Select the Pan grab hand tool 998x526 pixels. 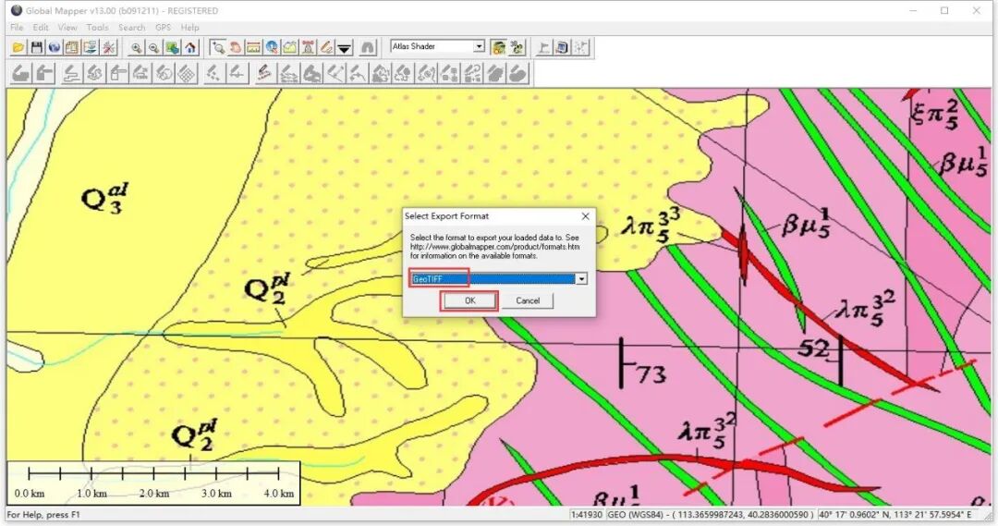point(236,47)
